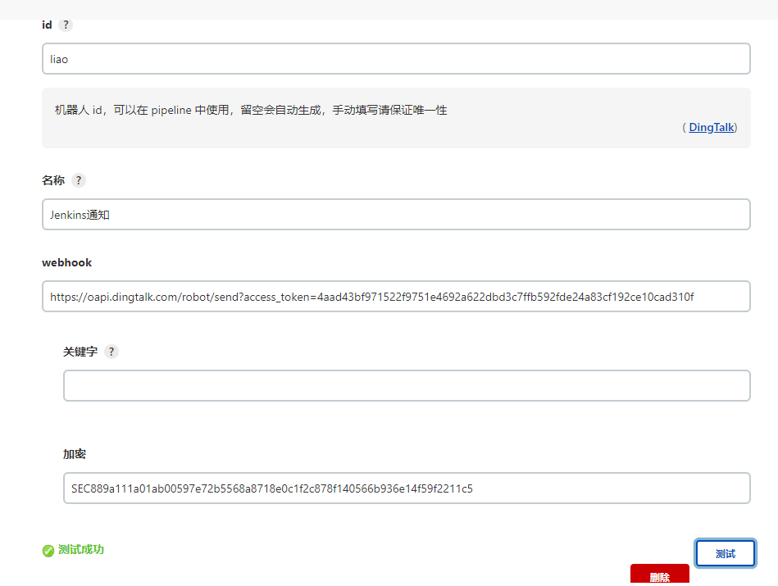This screenshot has width=778, height=586.
Task: Click the webhook label
Action: click(x=67, y=262)
